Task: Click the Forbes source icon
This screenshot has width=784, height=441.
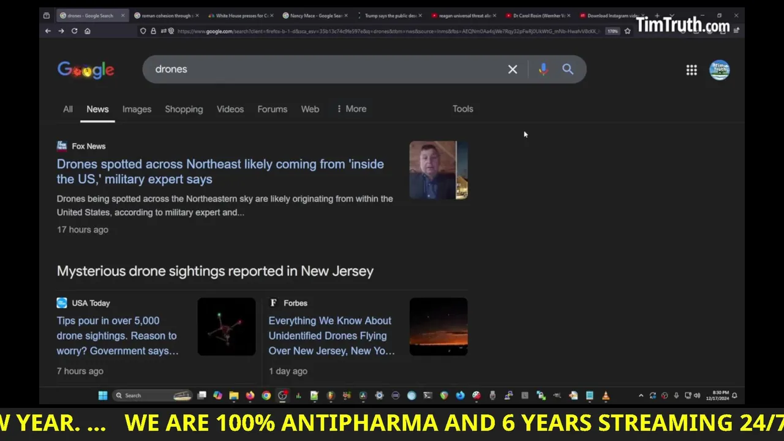Action: pyautogui.click(x=274, y=303)
